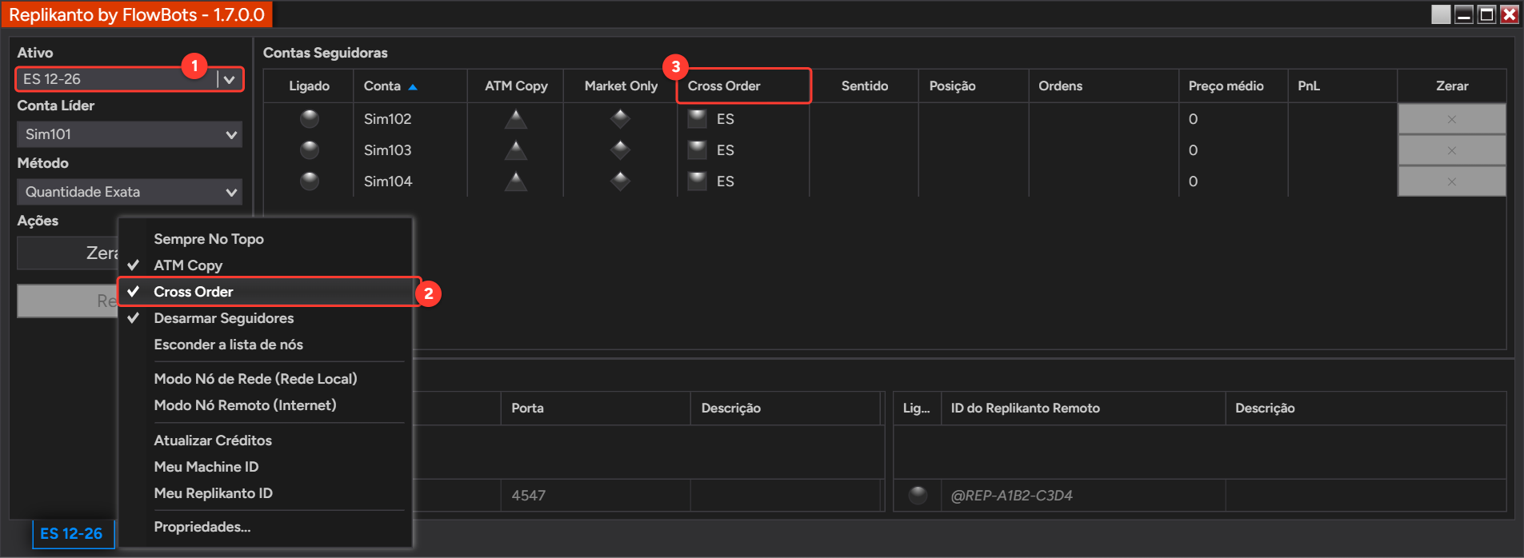Close the Replikanto window
This screenshot has height=558, width=1524.
point(1509,14)
